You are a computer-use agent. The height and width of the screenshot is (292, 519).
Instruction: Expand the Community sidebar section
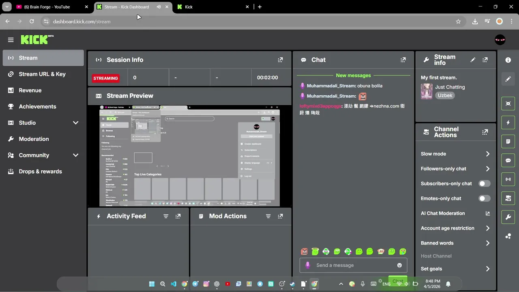[75, 155]
